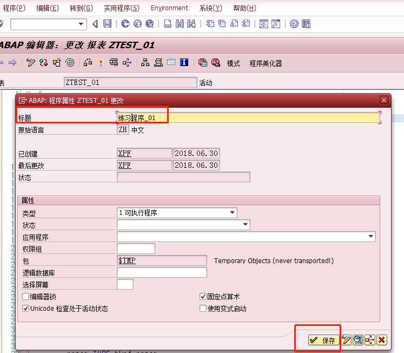404x353 pixels.
Task: Click the XPF link in 最后更改 row
Action: click(125, 165)
